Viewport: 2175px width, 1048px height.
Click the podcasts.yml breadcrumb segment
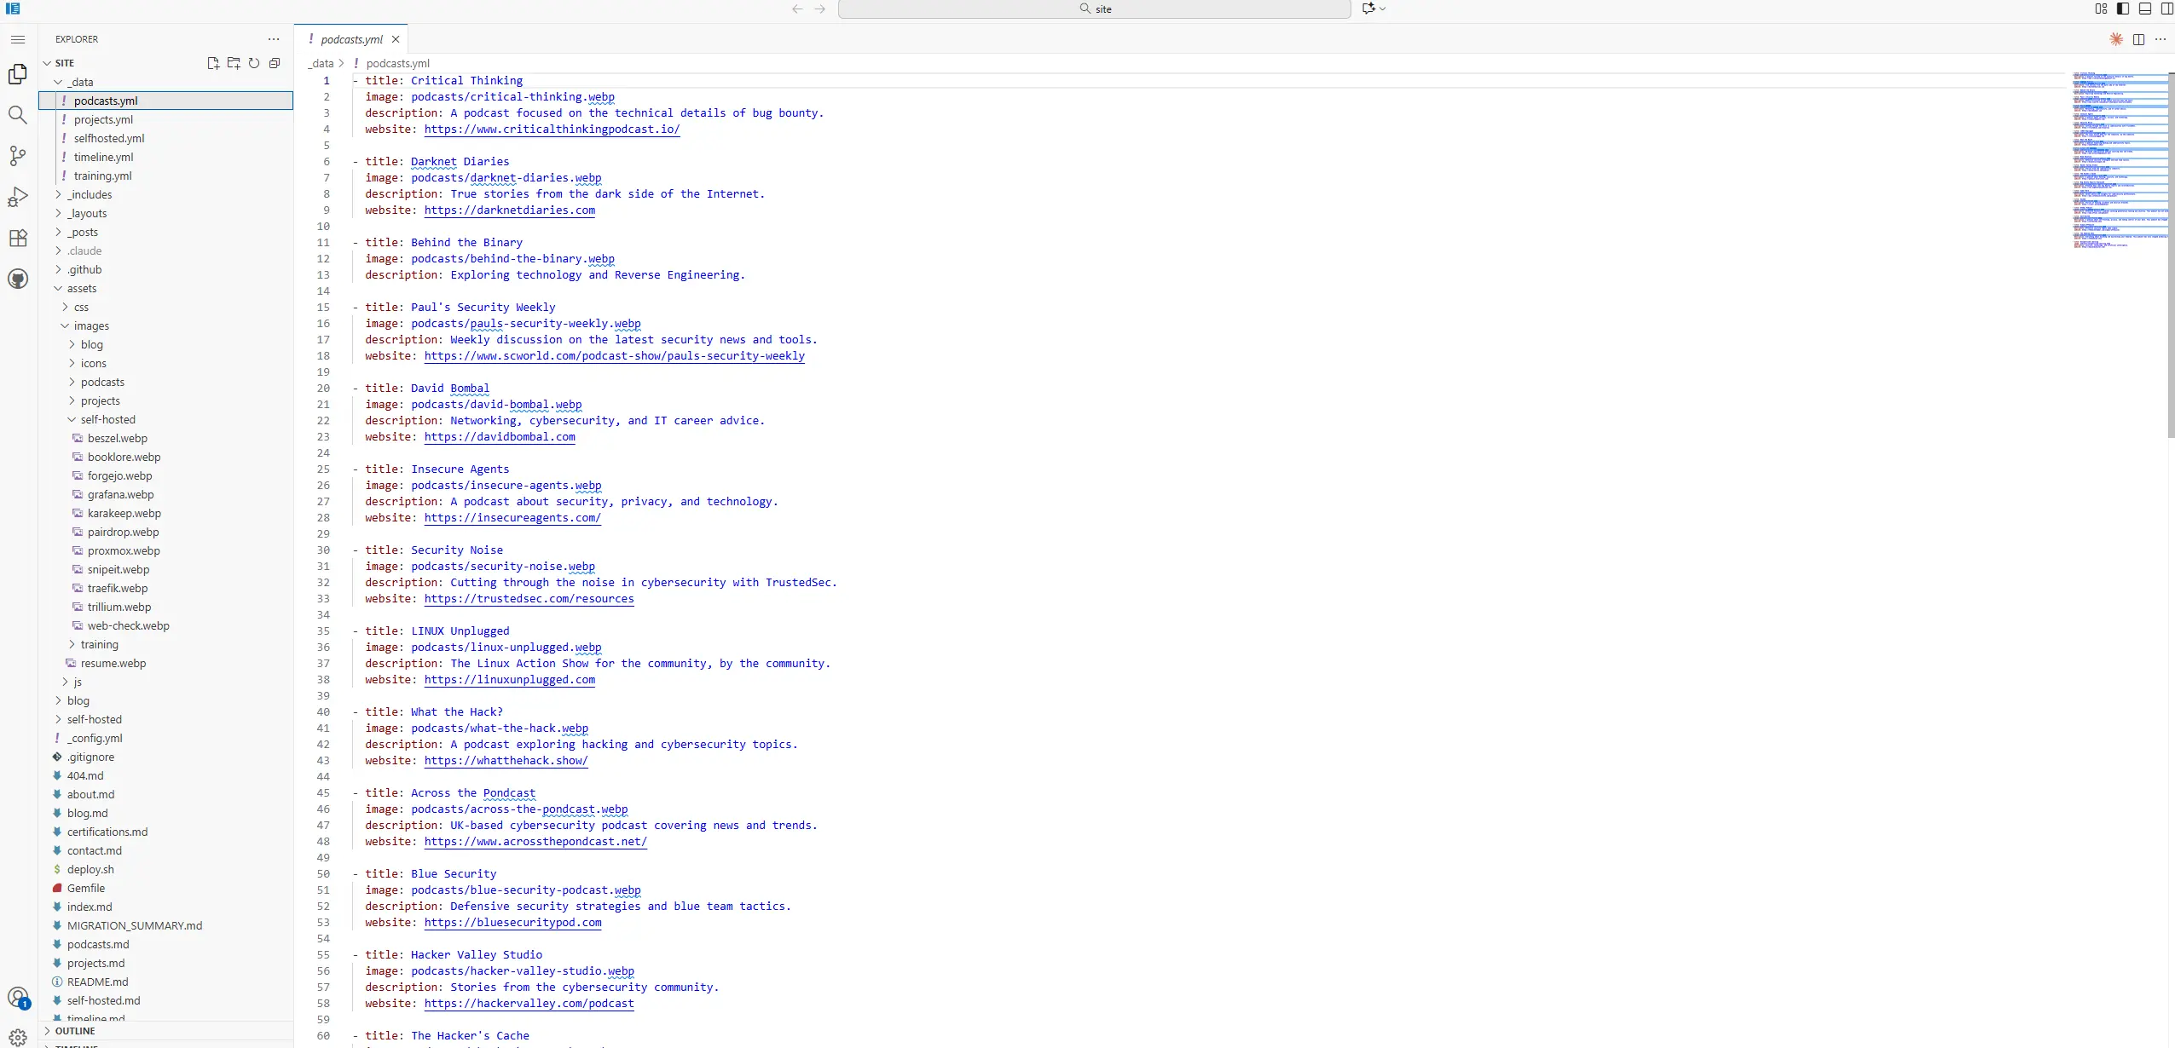(397, 63)
